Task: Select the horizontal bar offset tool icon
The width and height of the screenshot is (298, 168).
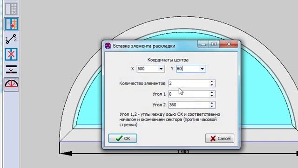Action: point(11,70)
